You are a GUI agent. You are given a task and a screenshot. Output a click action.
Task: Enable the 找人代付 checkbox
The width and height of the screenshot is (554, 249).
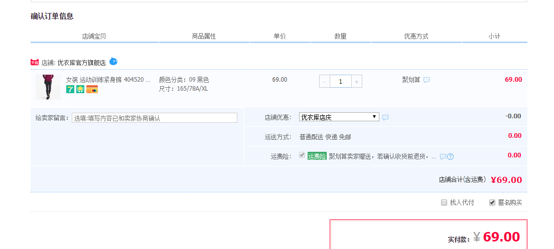pos(444,202)
